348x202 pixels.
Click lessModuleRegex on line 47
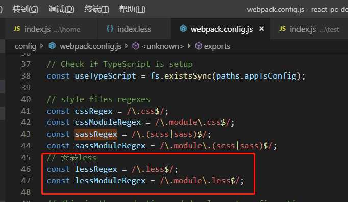110,181
